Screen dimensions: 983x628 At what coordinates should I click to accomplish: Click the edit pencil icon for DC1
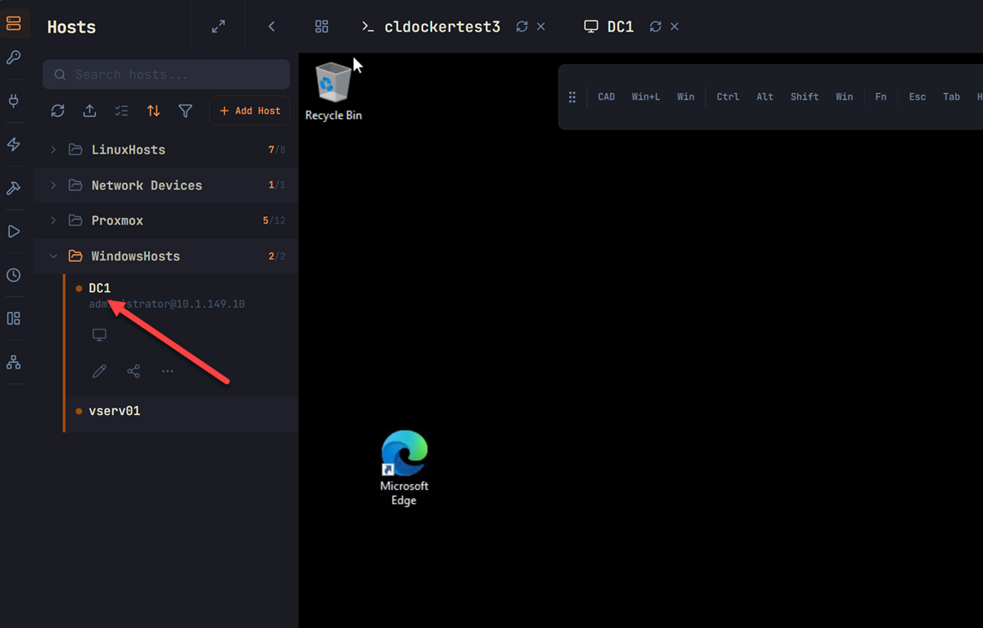[x=99, y=371]
